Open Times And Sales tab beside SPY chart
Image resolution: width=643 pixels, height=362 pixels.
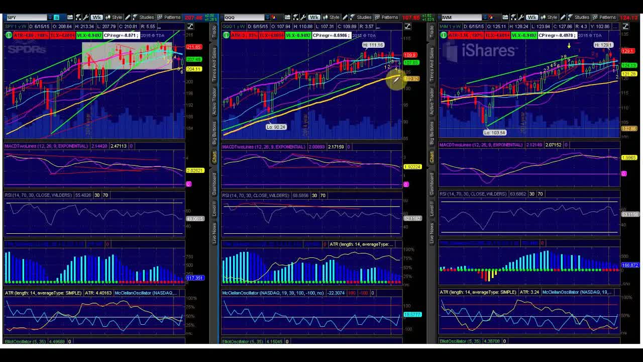point(214,65)
